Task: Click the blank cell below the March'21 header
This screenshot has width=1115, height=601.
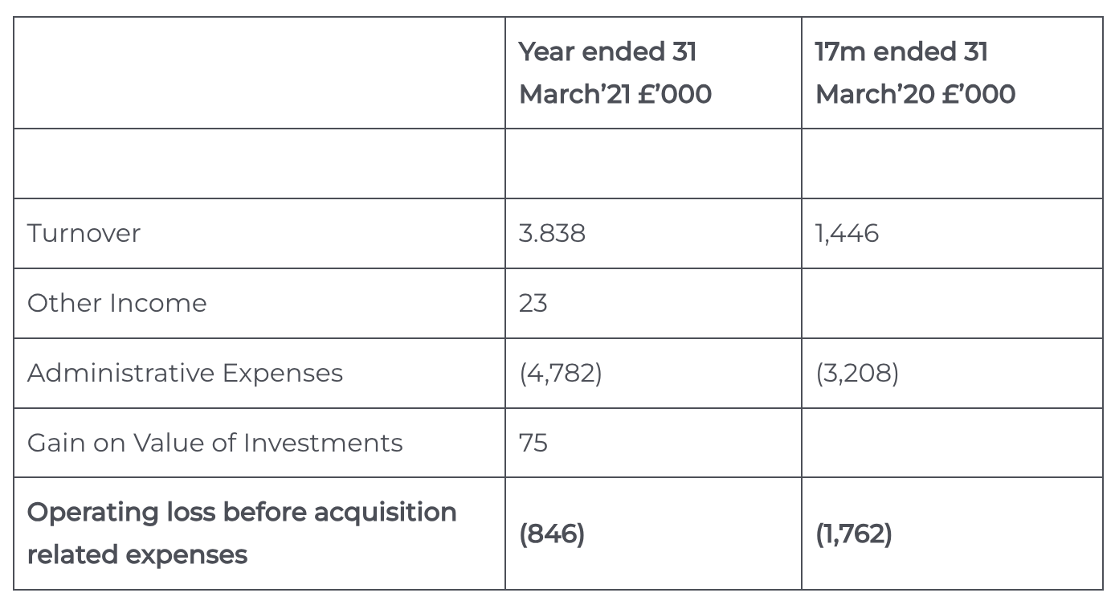Action: click(x=653, y=164)
